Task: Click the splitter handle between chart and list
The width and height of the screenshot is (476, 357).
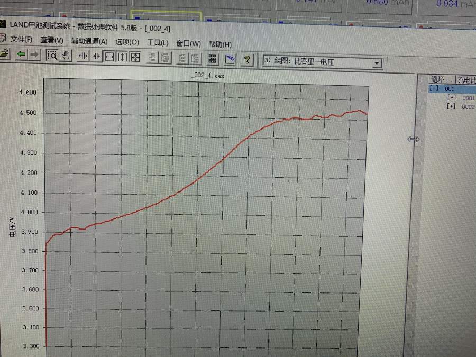Action: [x=414, y=139]
